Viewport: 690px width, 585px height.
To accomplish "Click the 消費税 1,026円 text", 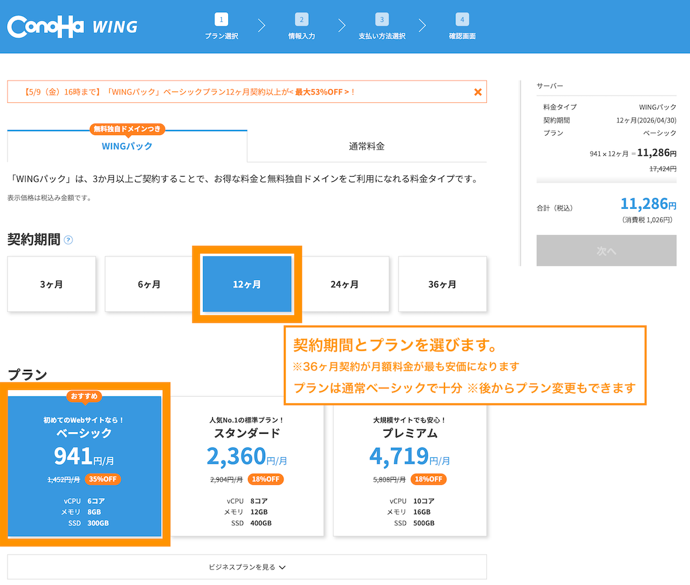I will 647,220.
